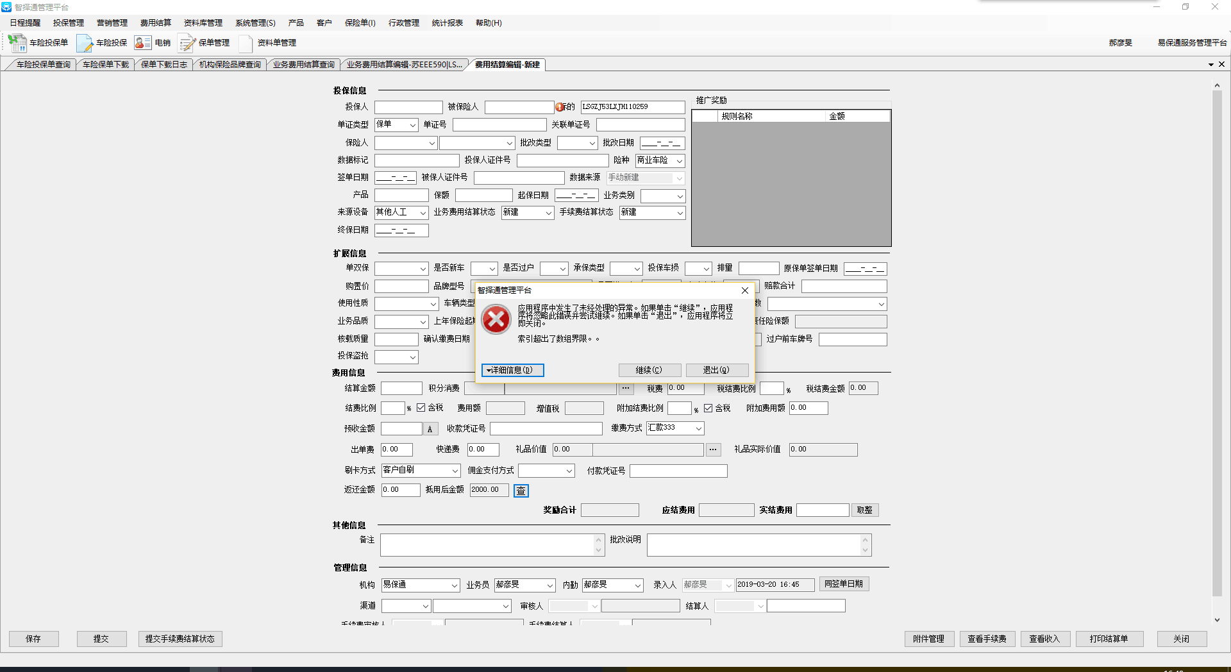Click the 提交手续费结算状态 button
This screenshot has width=1231, height=672.
180,639
